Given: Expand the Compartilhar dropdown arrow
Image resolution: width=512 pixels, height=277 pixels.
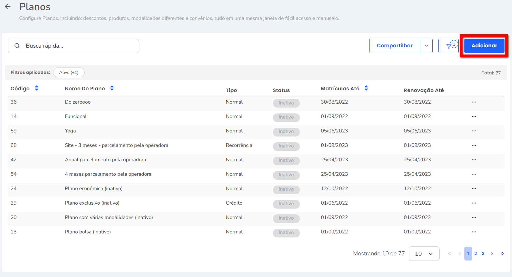Looking at the screenshot, I should (x=426, y=46).
